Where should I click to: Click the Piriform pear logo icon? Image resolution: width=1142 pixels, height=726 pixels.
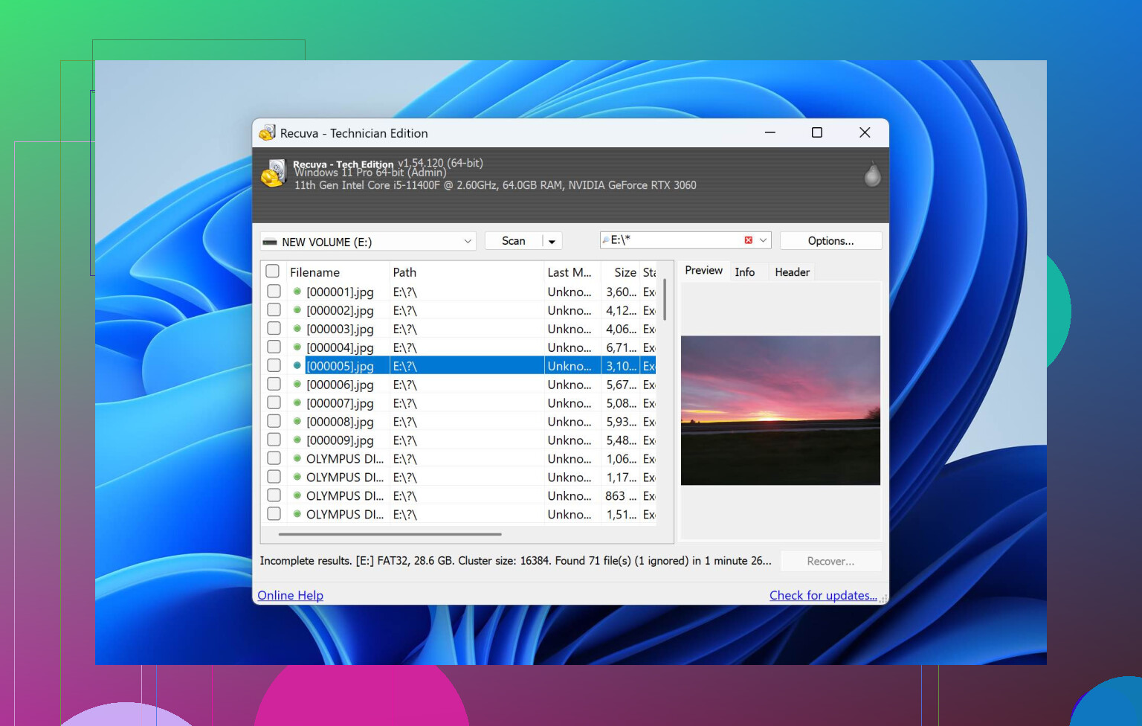pos(872,175)
